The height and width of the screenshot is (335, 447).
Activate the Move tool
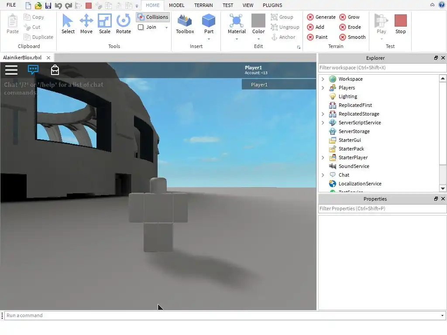(x=86, y=24)
